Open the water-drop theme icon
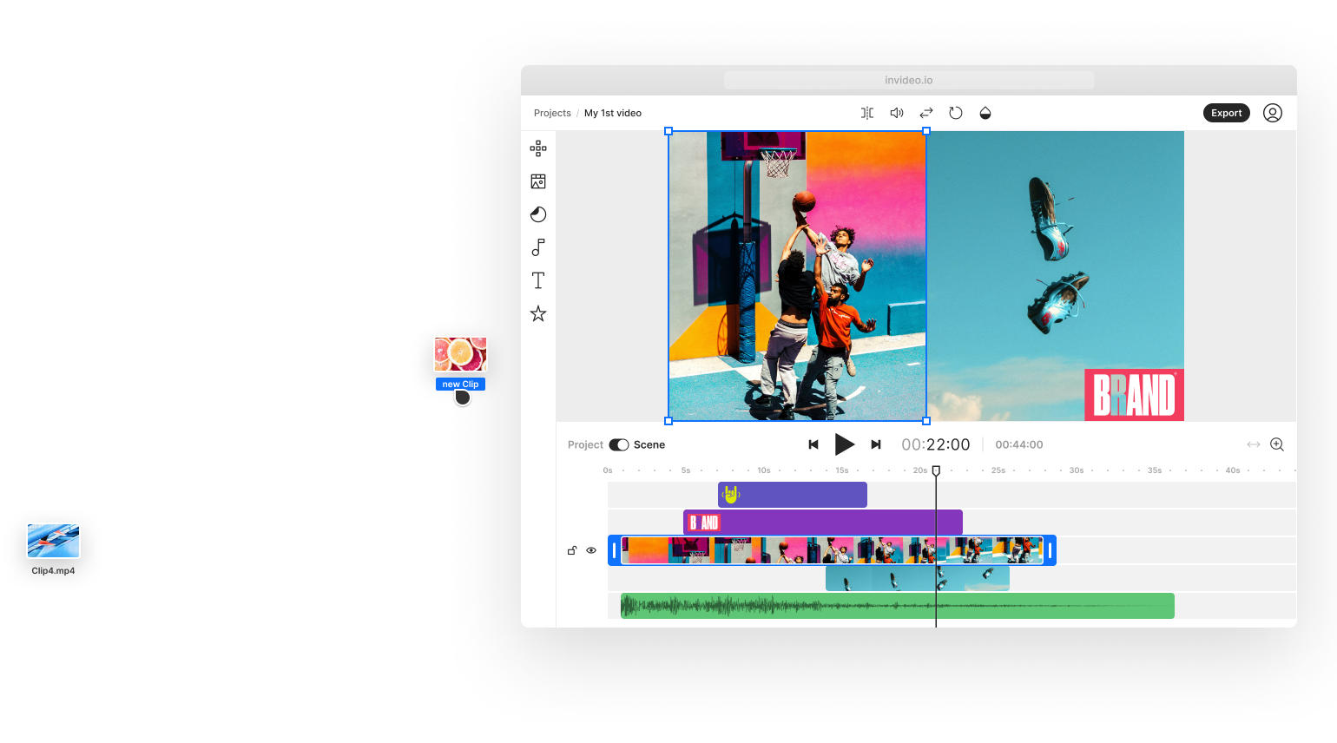Screen dimensions: 1337x743 [x=985, y=113]
